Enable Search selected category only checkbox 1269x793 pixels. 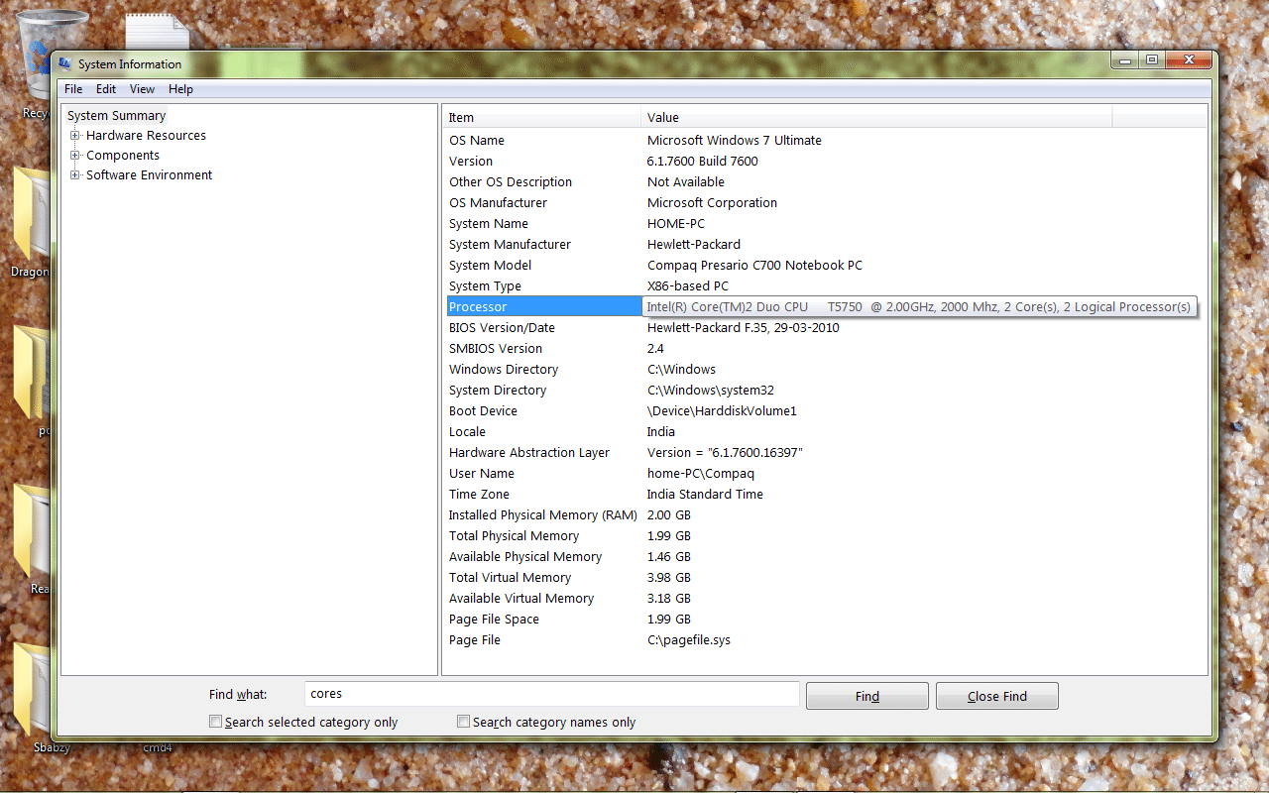click(x=215, y=722)
